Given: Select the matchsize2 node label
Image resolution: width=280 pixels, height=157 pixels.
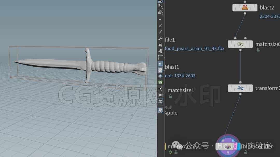Looking at the screenshot, I should click(268, 44).
